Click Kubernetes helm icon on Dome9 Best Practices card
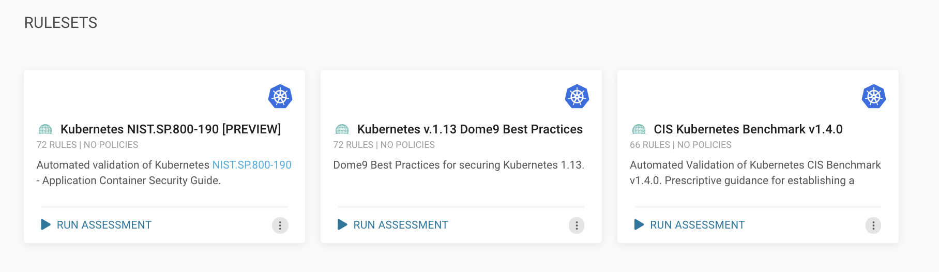Screen dimensions: 939x272 577,96
